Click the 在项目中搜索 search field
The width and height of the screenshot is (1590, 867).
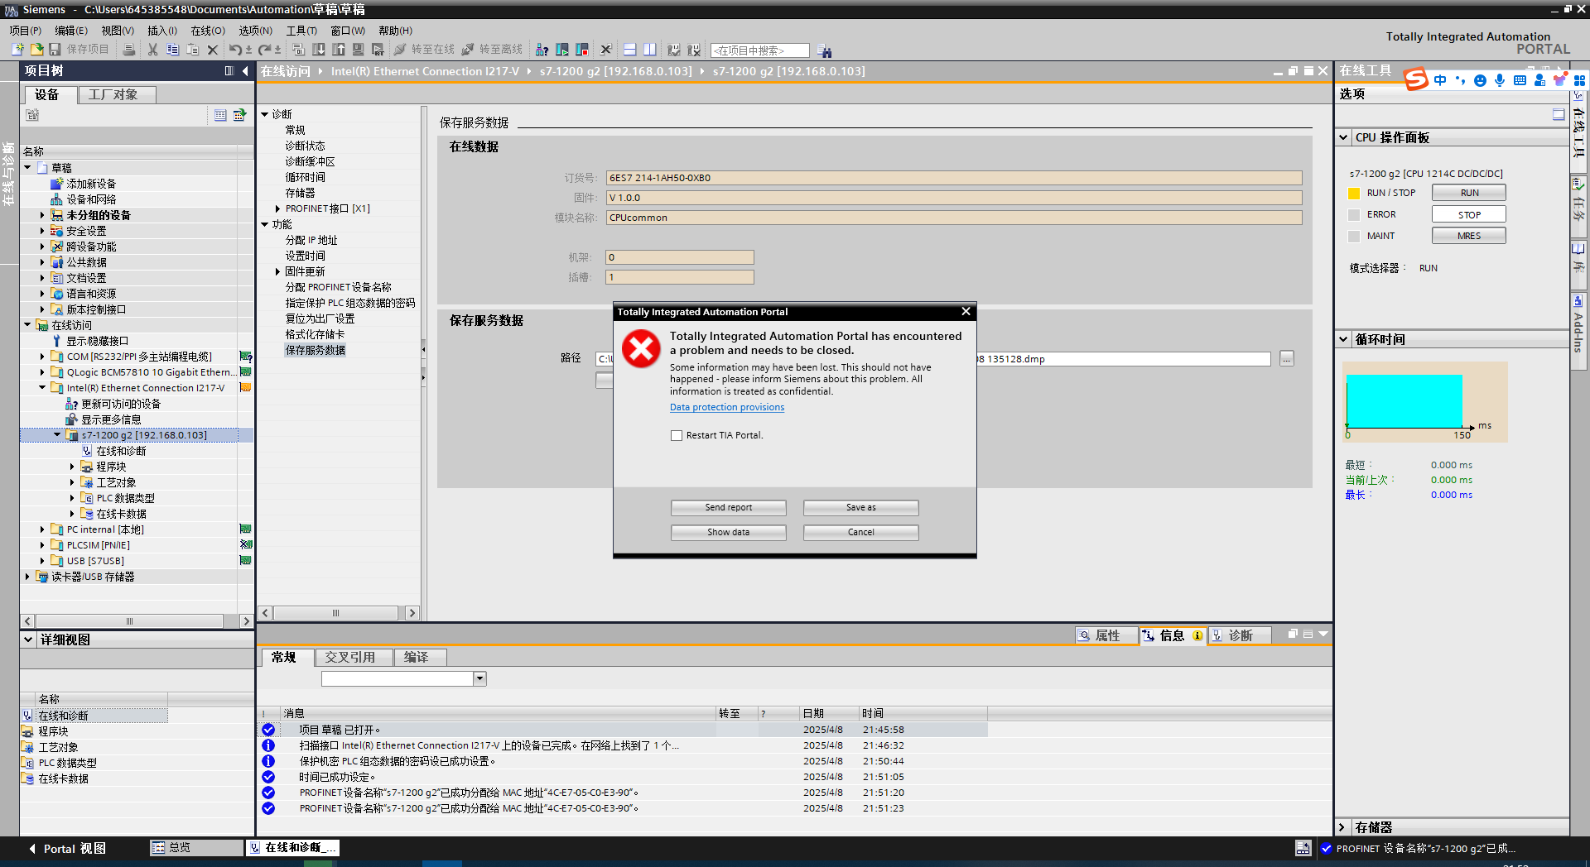tap(759, 50)
